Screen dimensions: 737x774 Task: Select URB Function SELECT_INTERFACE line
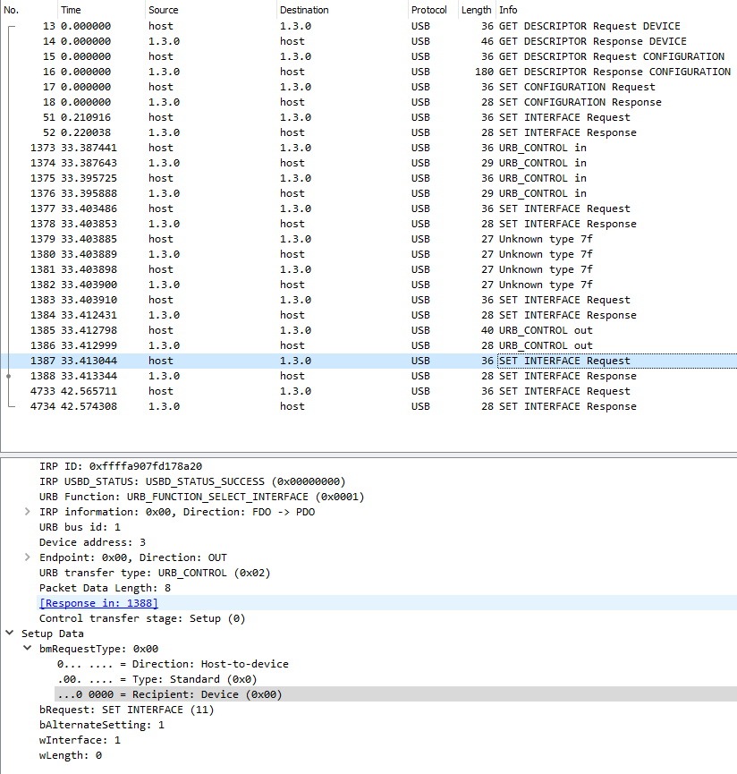coord(202,497)
